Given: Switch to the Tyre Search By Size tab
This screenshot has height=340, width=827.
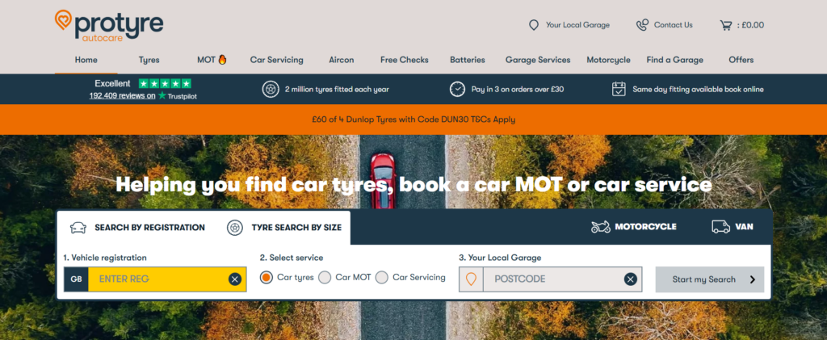Looking at the screenshot, I should pos(284,228).
